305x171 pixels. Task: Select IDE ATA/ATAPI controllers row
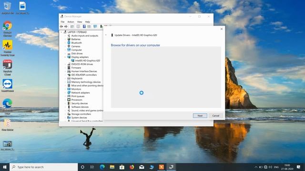click(x=82, y=75)
